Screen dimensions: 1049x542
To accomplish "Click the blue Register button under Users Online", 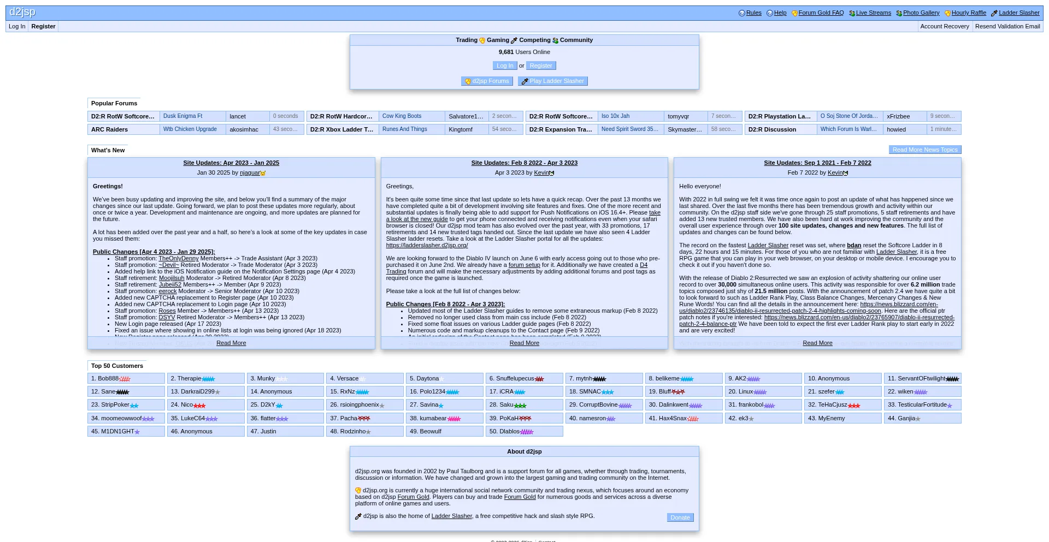I will pos(541,65).
